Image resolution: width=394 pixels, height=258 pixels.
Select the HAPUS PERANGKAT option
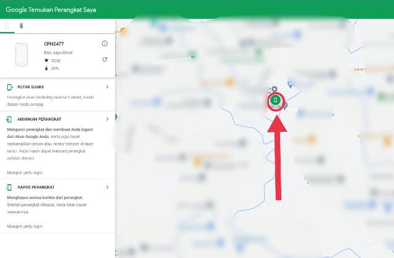36,187
